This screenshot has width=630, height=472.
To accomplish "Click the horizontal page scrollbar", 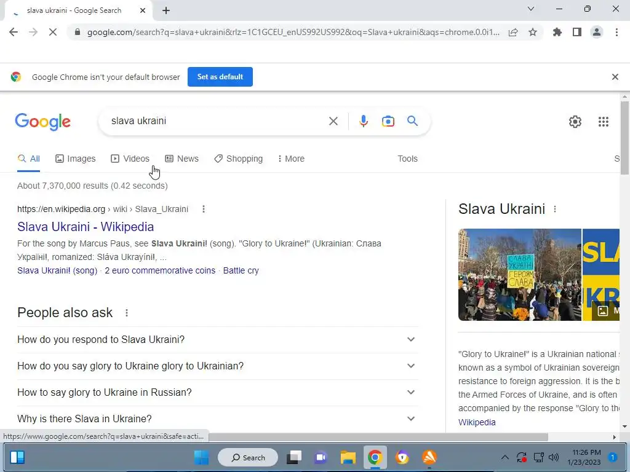I will point(378,437).
